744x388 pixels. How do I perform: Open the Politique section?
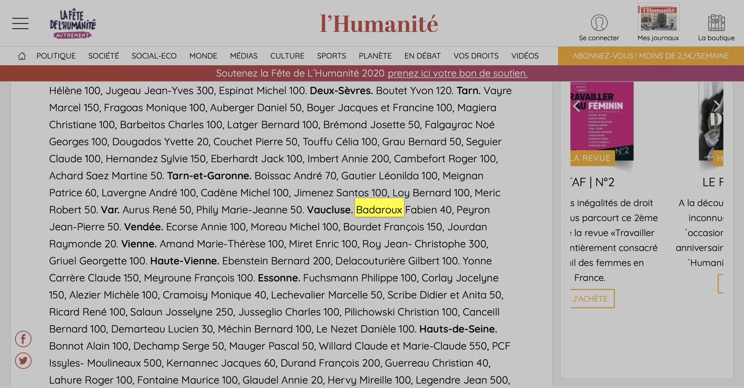coord(56,56)
